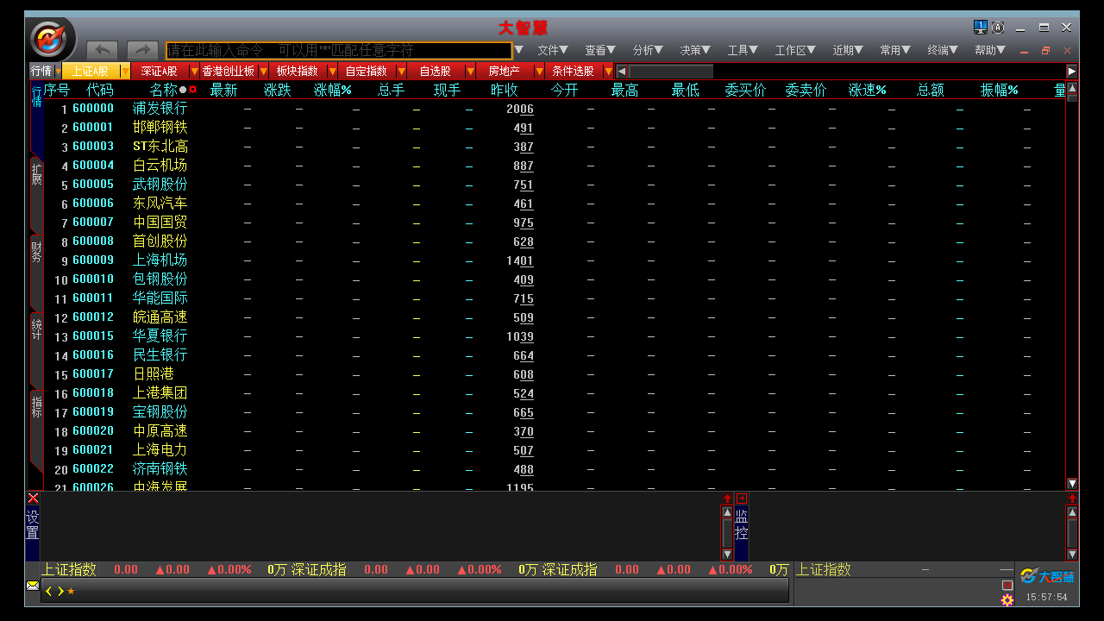Expand dropdown arrow of 自定指数 tab
Viewport: 1104px width, 621px height.
tap(401, 71)
